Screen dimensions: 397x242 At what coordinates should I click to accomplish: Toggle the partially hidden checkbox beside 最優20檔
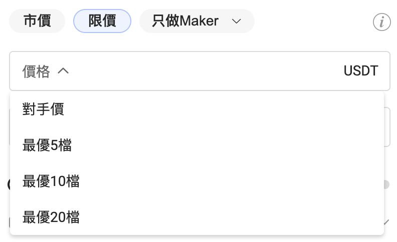coord(9,221)
